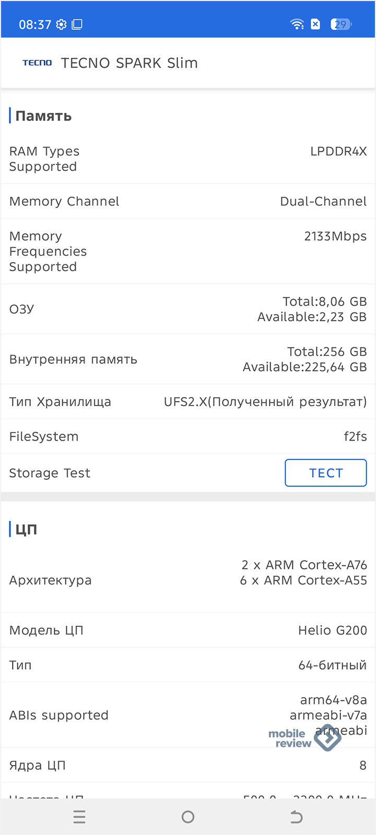Tap the FileSystem f2fs row
Image resolution: width=376 pixels, height=835 pixels.
188,436
